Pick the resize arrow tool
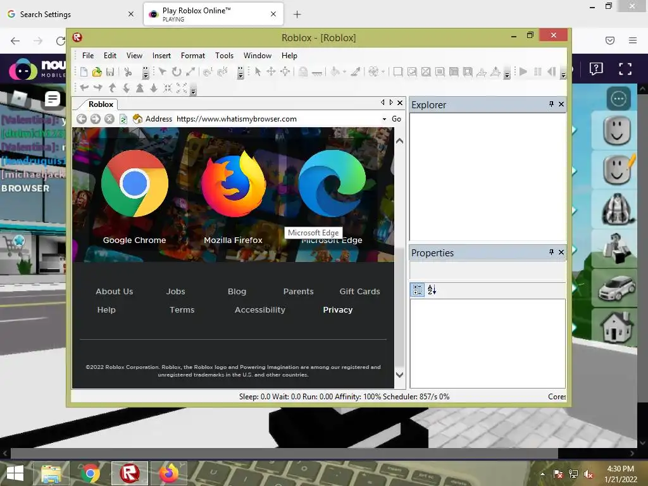Image resolution: width=648 pixels, height=486 pixels. click(190, 72)
